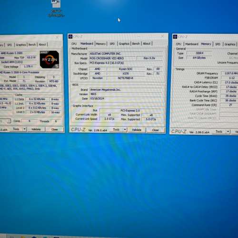Click the 2.5 GT/s current link speed

point(109,119)
